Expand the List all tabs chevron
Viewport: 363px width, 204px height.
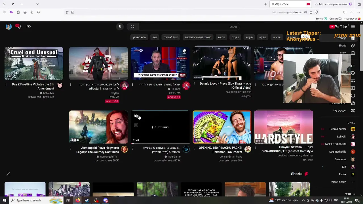click(37, 4)
